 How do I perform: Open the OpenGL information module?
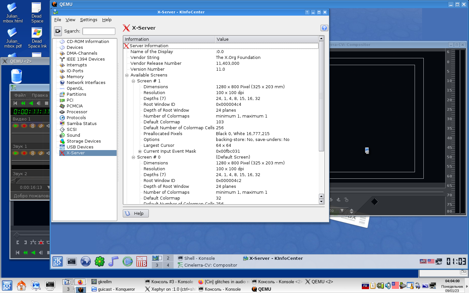coord(75,89)
